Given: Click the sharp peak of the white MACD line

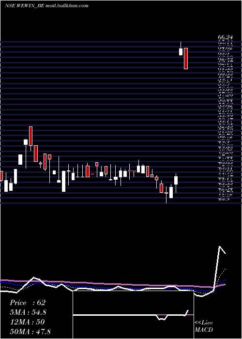Looking at the screenshot, I should 220,247.
